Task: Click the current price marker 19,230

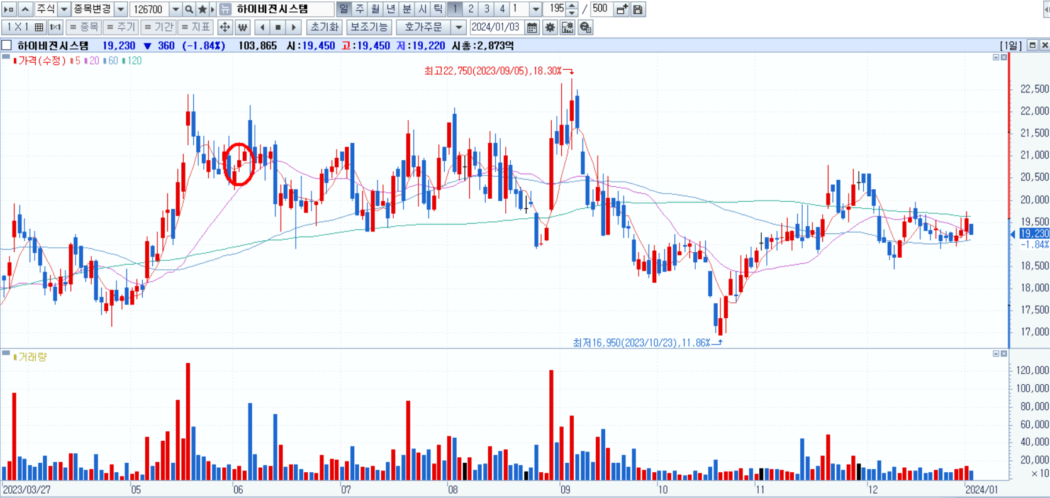Action: pyautogui.click(x=1034, y=233)
